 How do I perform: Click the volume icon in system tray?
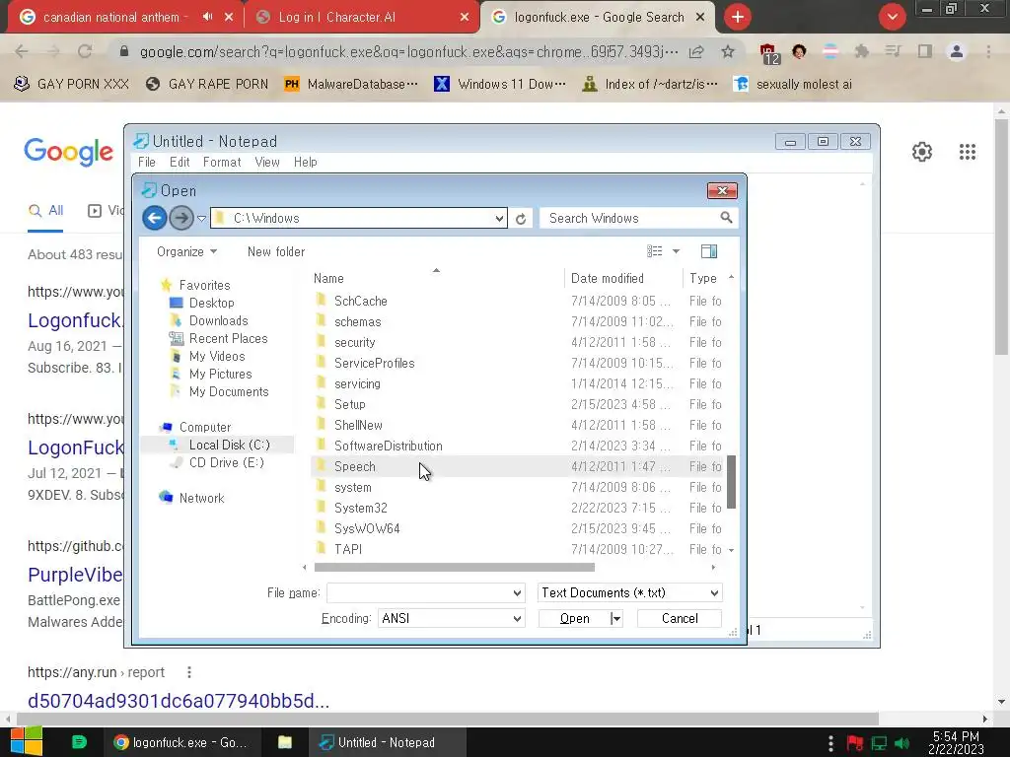point(902,743)
